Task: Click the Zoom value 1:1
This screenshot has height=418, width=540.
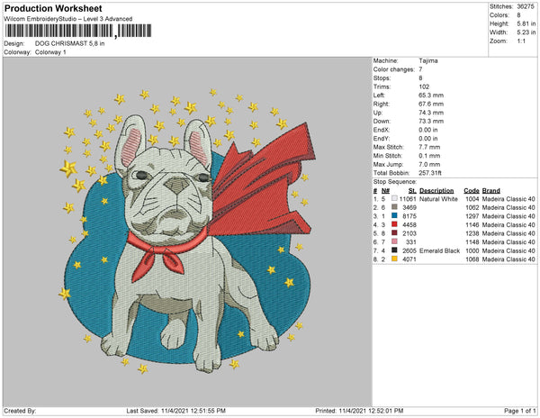Action: [x=521, y=41]
